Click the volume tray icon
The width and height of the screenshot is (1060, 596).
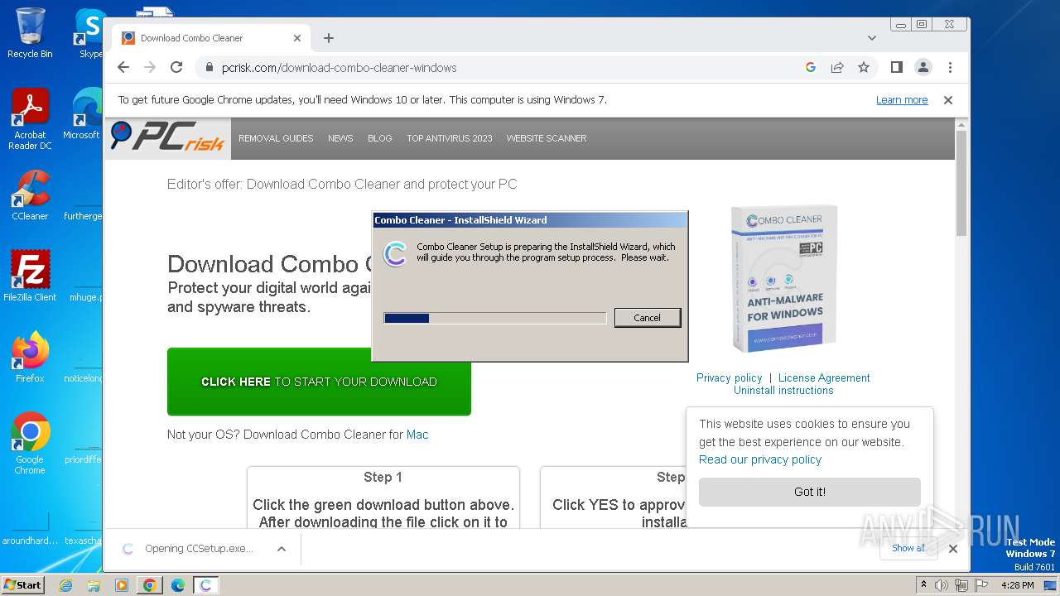coord(942,585)
